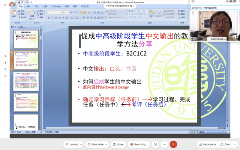Click the Format Painter brush icon
Screen dimensions: 240x150
click(x=19, y=18)
